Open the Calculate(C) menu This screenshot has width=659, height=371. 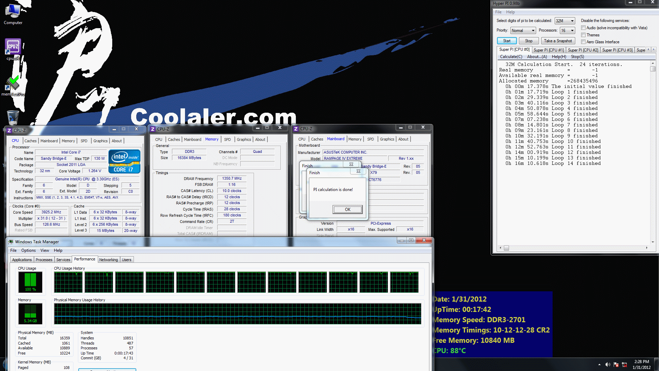pos(511,57)
